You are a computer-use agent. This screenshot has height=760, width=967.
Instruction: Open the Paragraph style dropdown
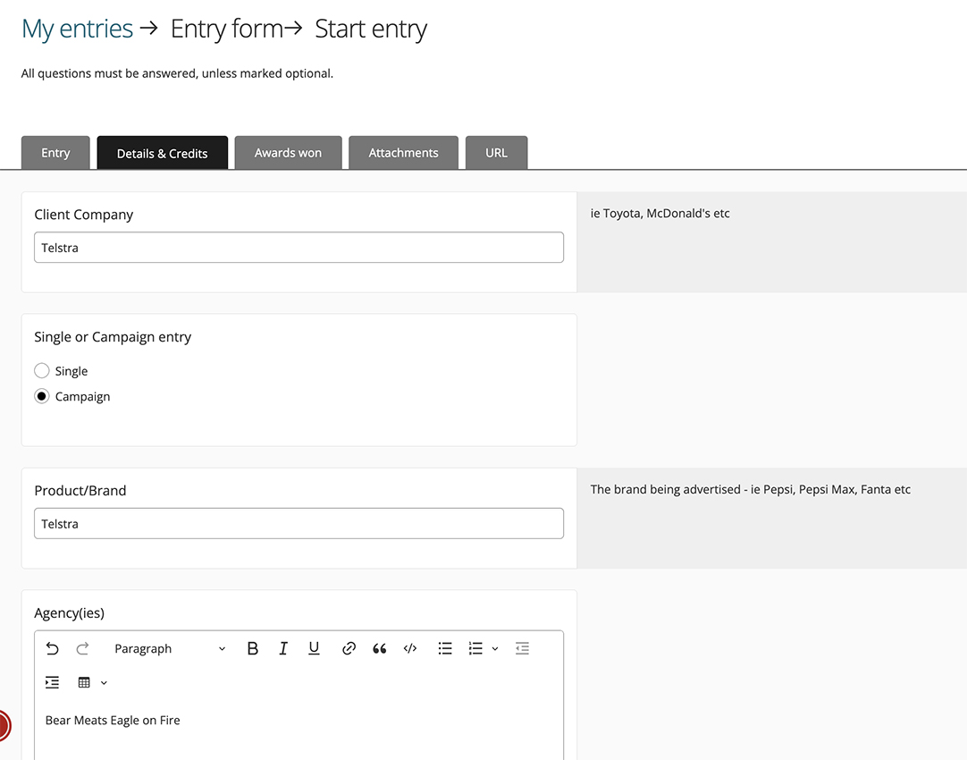point(170,649)
